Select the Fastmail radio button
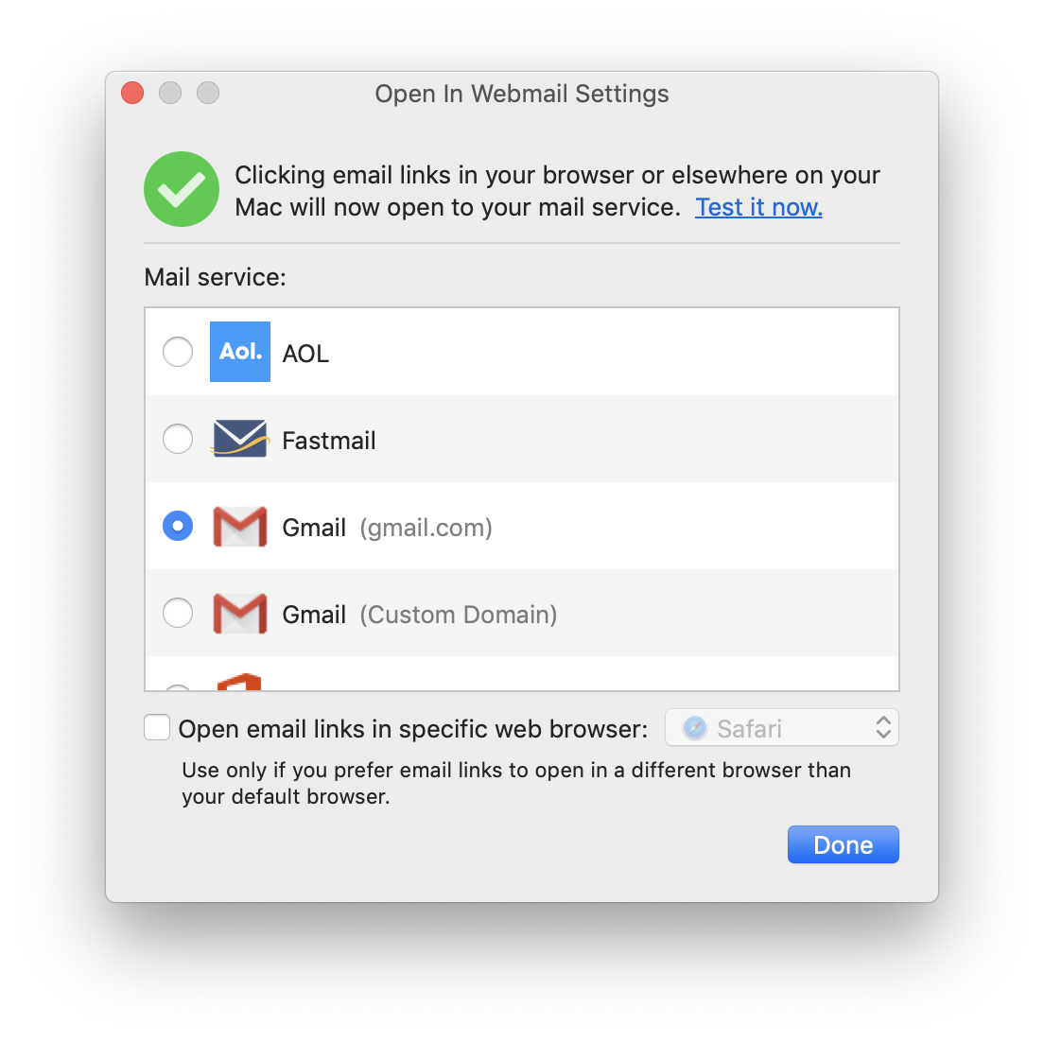The image size is (1044, 1042). tap(178, 439)
